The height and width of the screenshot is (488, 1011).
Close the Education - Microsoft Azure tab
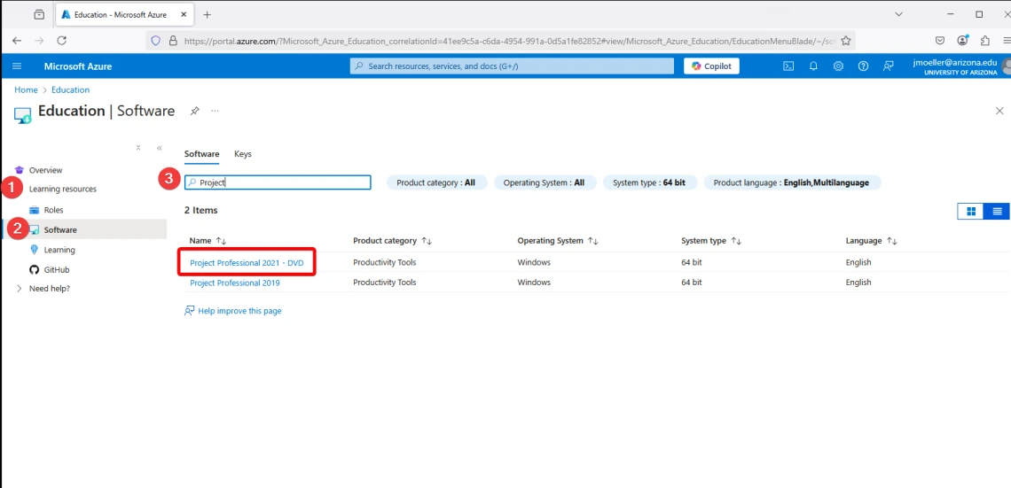184,14
